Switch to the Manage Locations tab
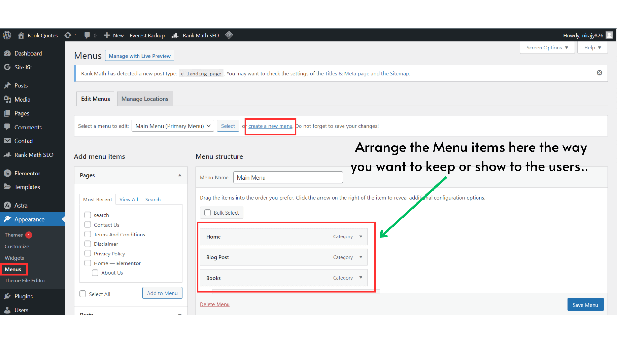 tap(145, 99)
